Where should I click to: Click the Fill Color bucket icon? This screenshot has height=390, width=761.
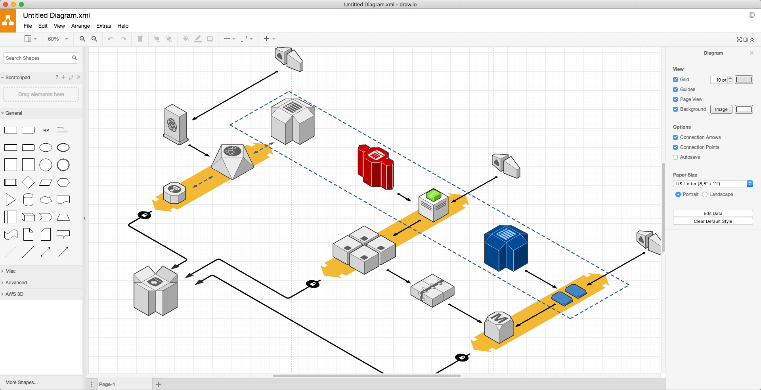pyautogui.click(x=185, y=39)
